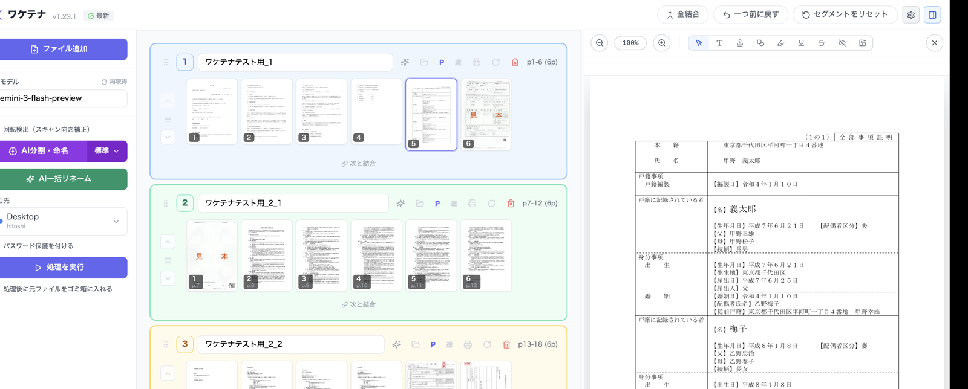Zoom out the preview document
Screen dimensions: 968x389
(600, 43)
